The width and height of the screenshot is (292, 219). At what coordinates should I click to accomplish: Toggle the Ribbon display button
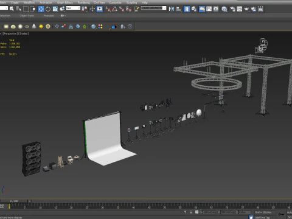202,9
